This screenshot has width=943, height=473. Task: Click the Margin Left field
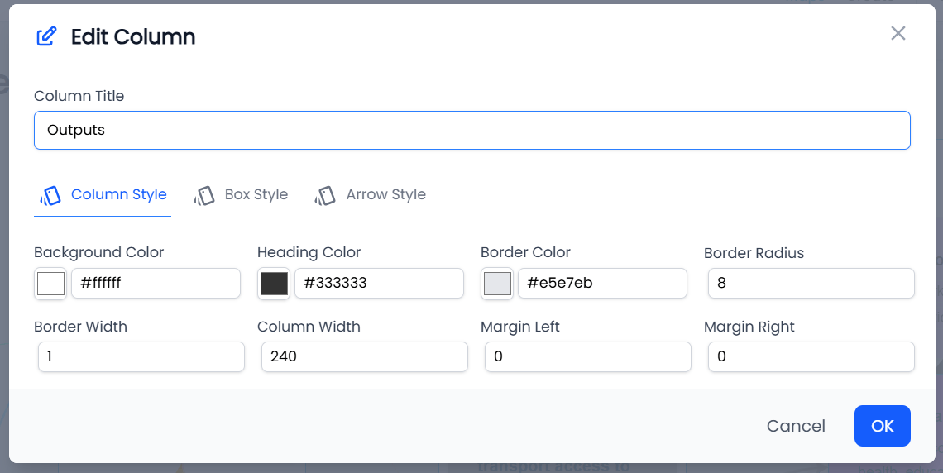[587, 357]
